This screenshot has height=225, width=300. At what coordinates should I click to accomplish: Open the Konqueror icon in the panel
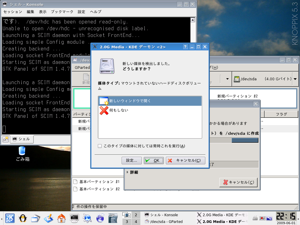click(87, 218)
